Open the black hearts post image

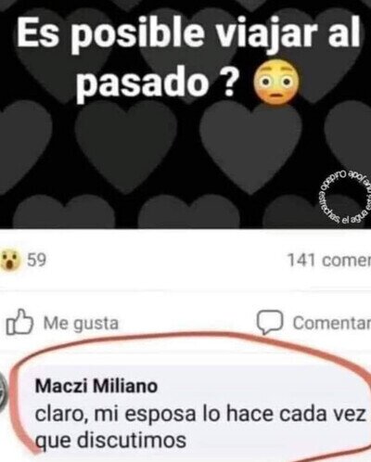click(185, 114)
